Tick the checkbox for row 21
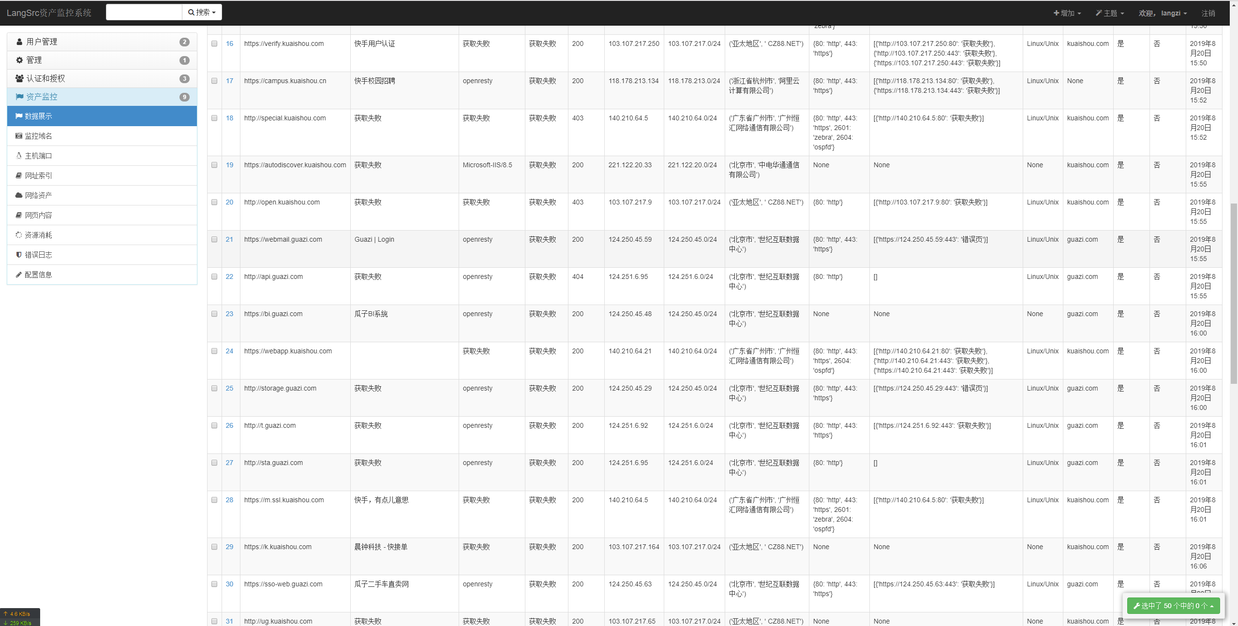The width and height of the screenshot is (1238, 626). tap(214, 240)
